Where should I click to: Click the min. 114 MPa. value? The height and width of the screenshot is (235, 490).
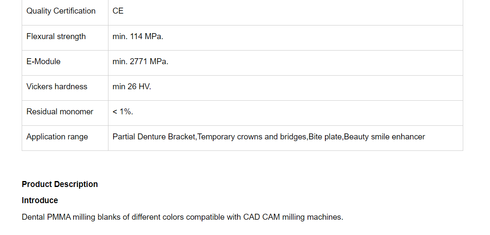point(138,37)
